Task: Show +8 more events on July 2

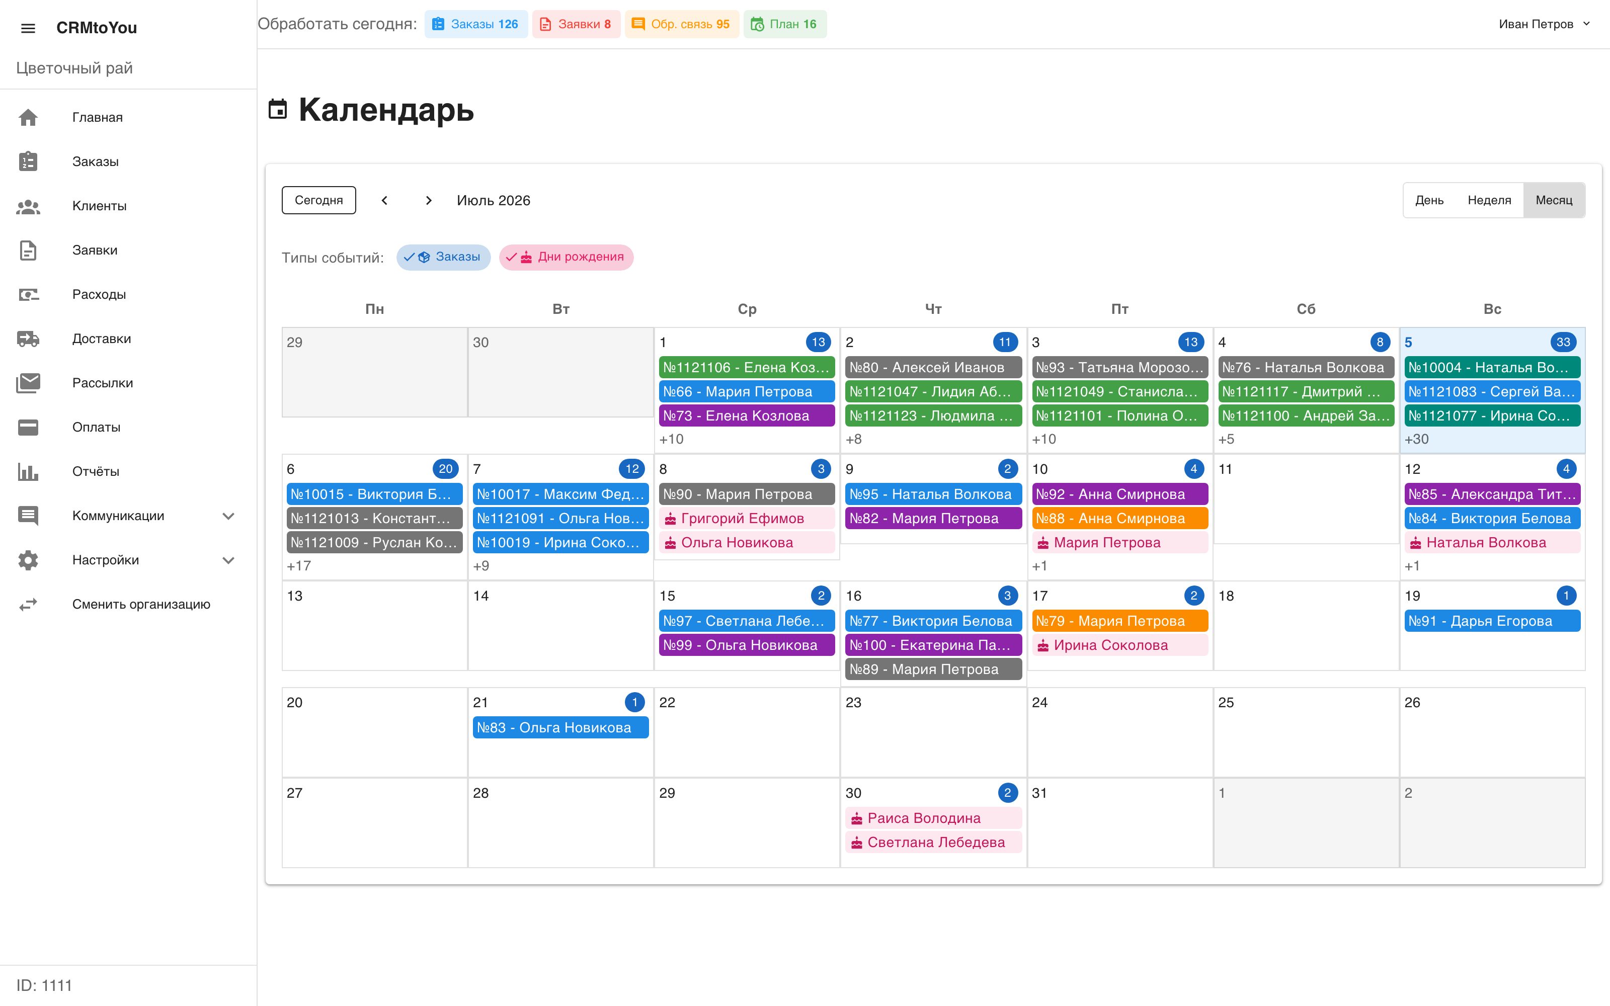Action: click(854, 439)
